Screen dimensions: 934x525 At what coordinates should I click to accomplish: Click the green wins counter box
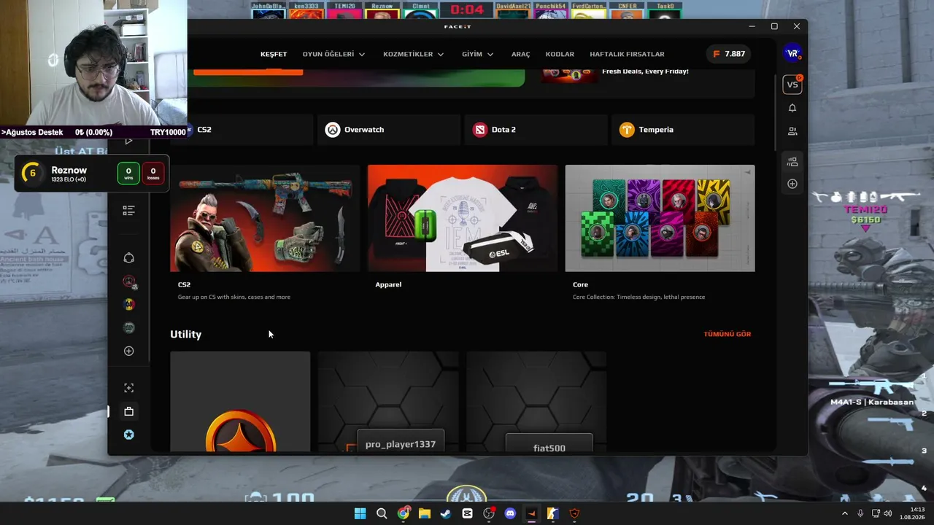coord(128,174)
